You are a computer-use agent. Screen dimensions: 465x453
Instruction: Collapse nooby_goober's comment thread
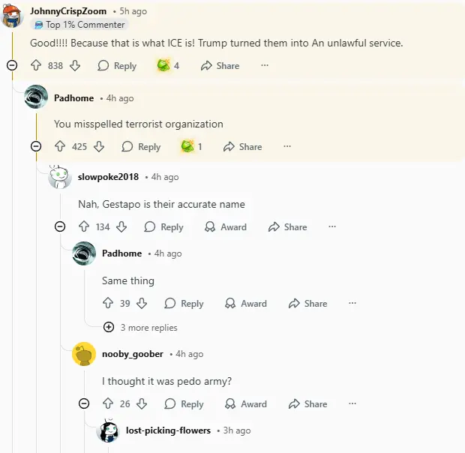pyautogui.click(x=84, y=404)
